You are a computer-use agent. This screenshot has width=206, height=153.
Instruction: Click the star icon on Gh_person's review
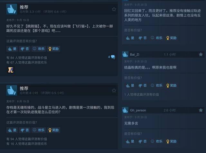(201, 110)
